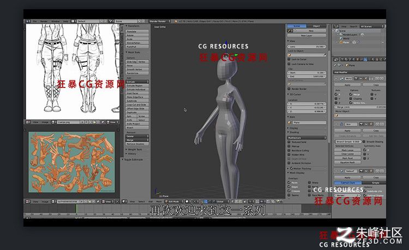Click the Branch Smoothing slider field
Viewport: 409px width, 250px height.
(348, 142)
